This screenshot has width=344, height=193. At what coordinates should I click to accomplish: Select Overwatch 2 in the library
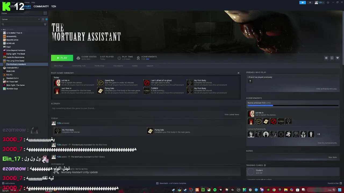click(x=12, y=68)
